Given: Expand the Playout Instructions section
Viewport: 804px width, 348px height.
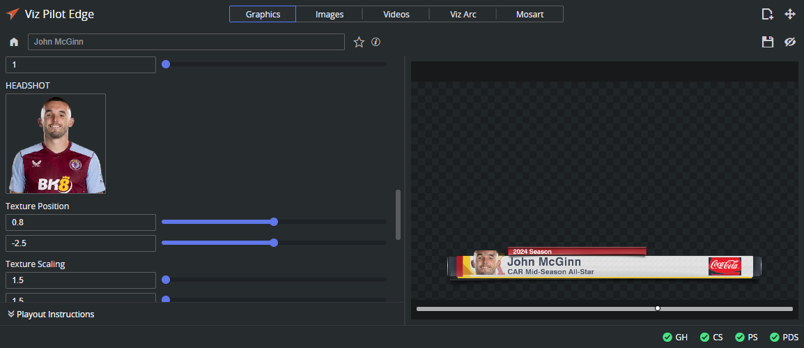Looking at the screenshot, I should (50, 315).
